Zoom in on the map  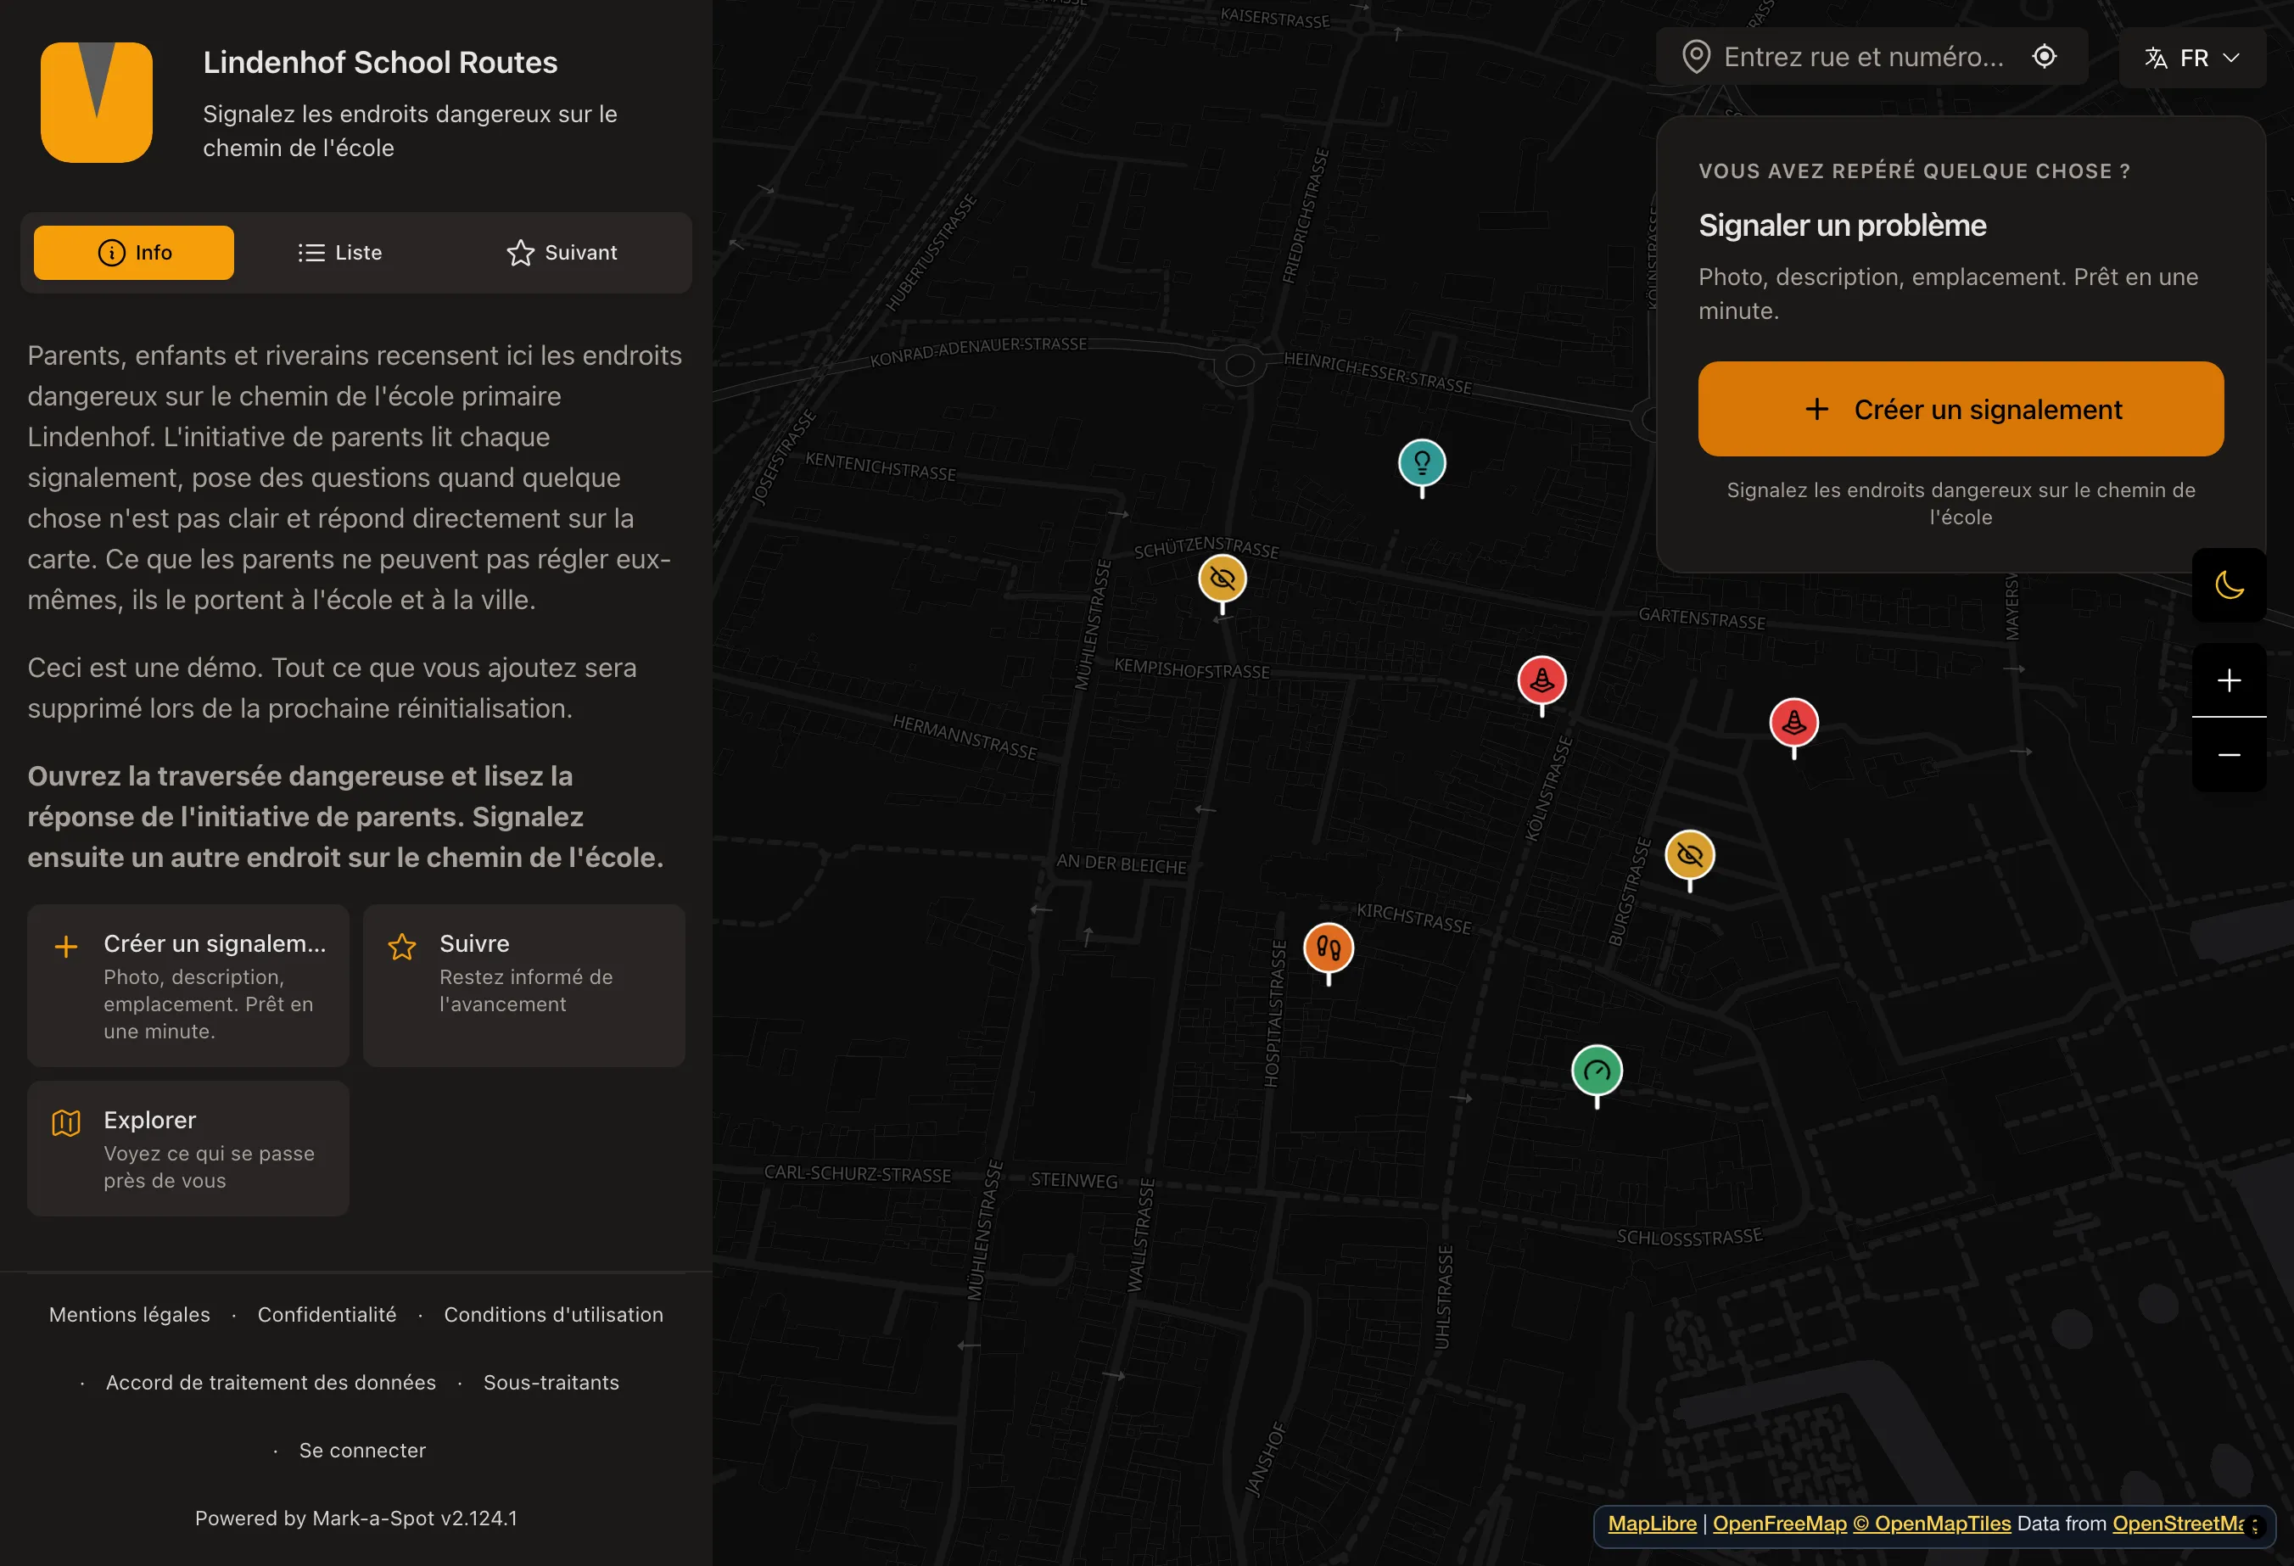click(2229, 681)
